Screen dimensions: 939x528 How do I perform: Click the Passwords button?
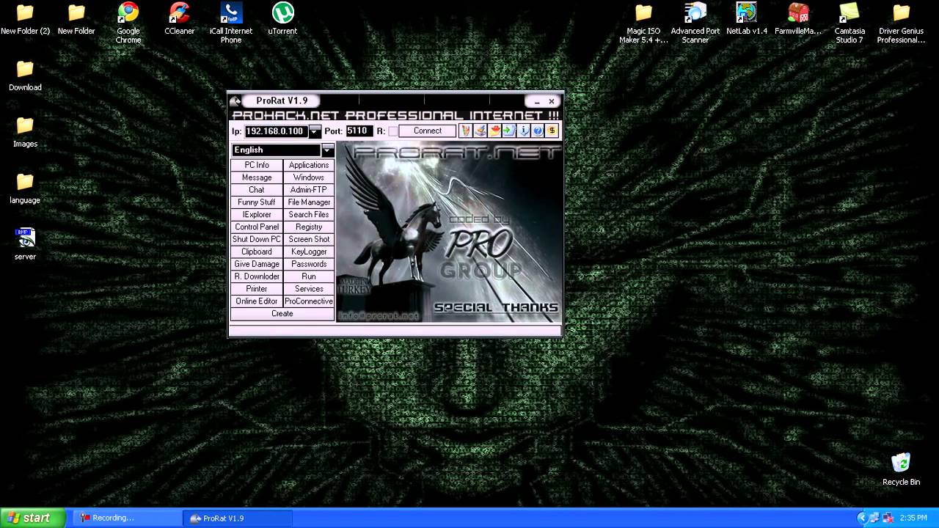tap(309, 265)
